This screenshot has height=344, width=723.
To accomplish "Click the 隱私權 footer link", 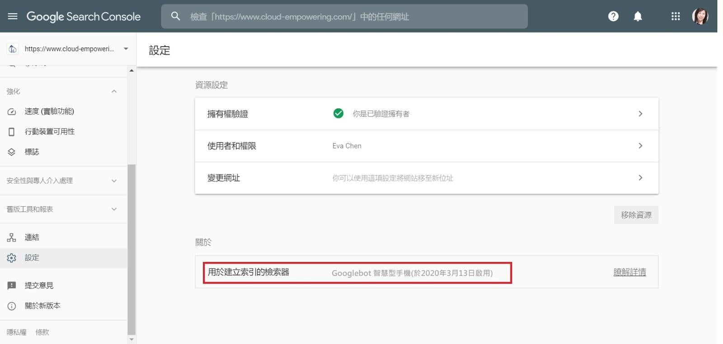I will click(16, 332).
